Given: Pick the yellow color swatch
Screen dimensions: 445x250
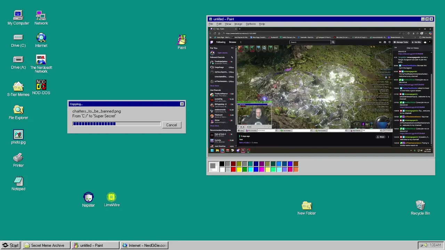Looking at the screenshot, I should point(239,169).
